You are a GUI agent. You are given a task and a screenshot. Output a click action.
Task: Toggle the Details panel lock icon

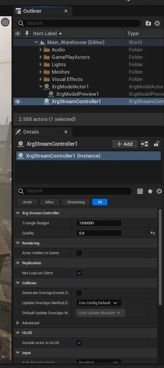click(x=157, y=144)
